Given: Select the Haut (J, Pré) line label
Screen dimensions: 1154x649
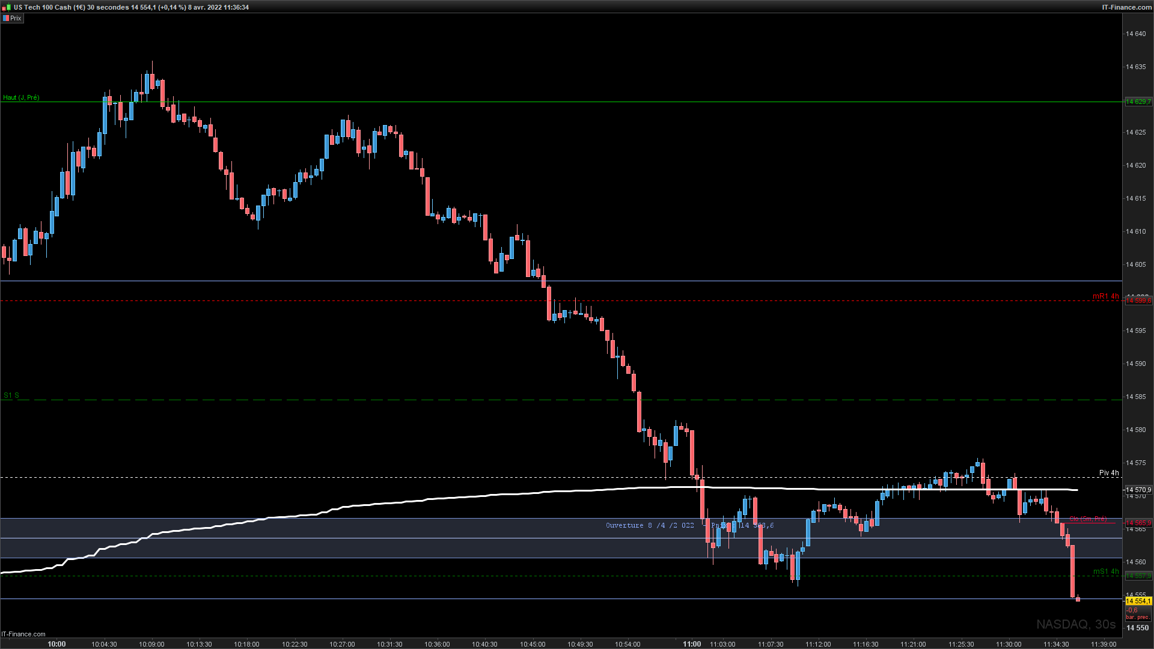Looking at the screenshot, I should coord(21,97).
